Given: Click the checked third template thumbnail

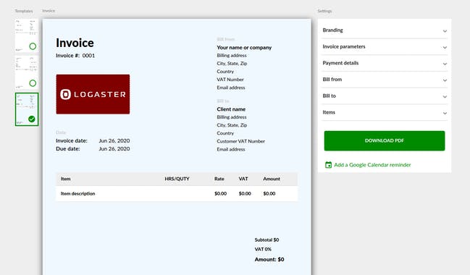Looking at the screenshot, I should pyautogui.click(x=27, y=109).
